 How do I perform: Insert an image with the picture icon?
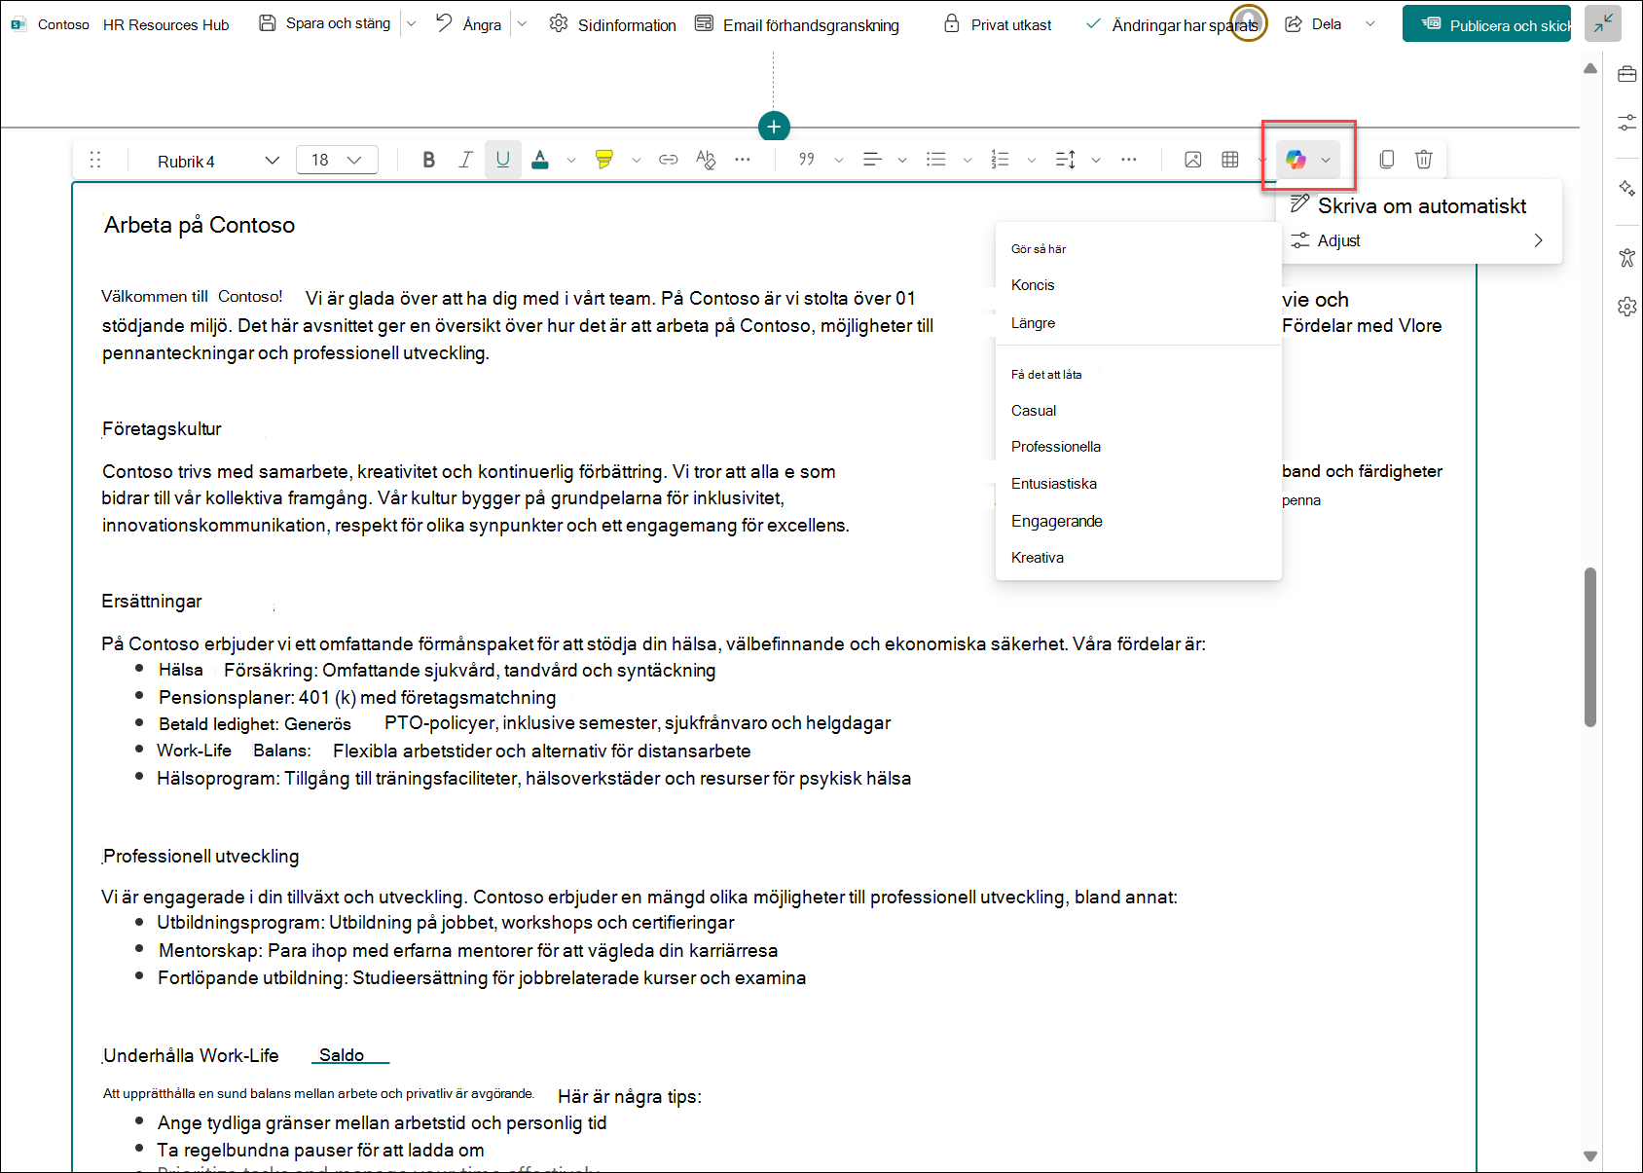1193,160
